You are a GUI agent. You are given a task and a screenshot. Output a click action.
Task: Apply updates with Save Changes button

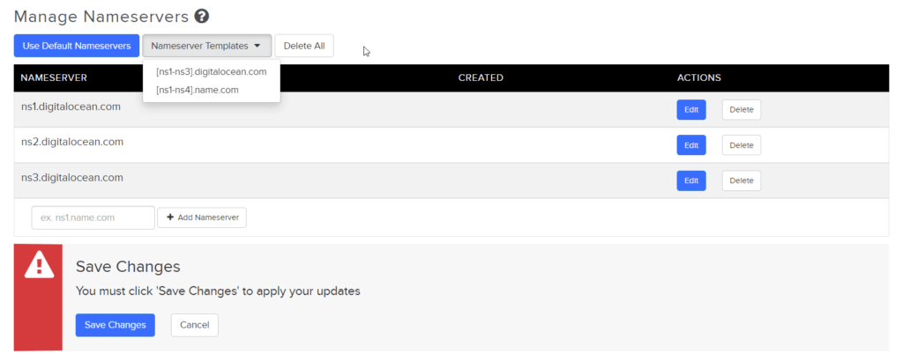(115, 325)
